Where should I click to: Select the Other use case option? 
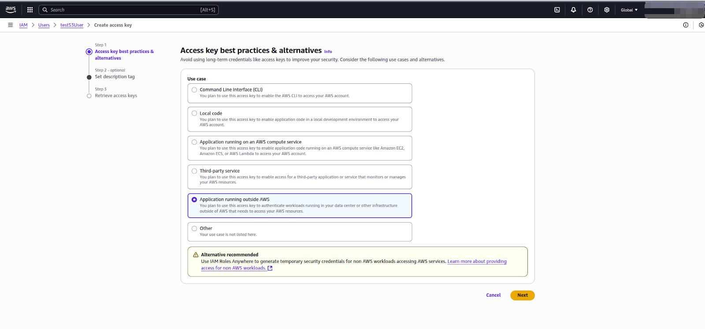(x=194, y=228)
